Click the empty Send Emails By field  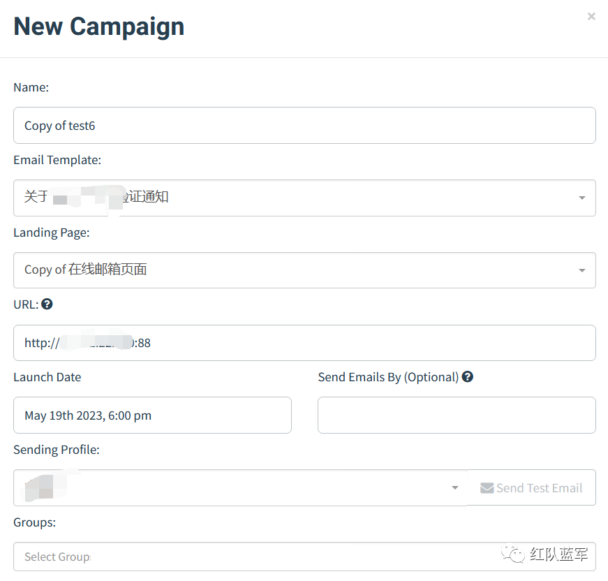pyautogui.click(x=457, y=415)
